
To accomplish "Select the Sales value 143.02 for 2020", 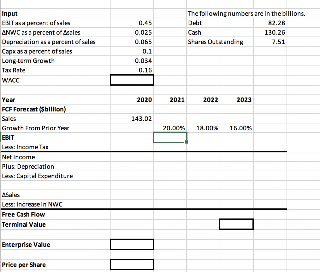I will pyautogui.click(x=132, y=118).
